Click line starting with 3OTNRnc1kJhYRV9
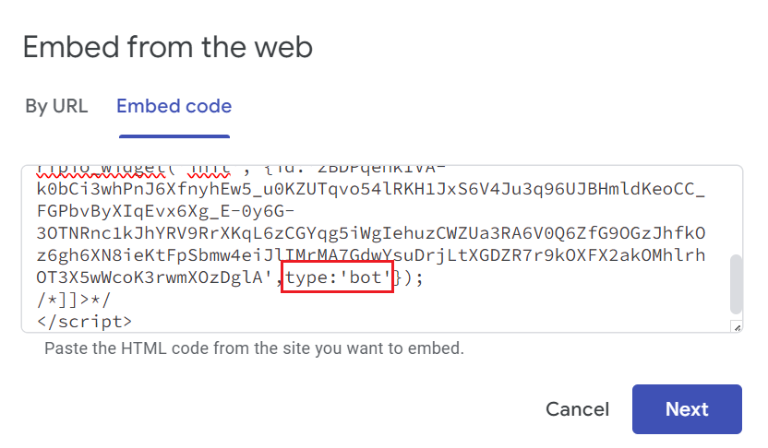The height and width of the screenshot is (448, 768). (x=371, y=233)
